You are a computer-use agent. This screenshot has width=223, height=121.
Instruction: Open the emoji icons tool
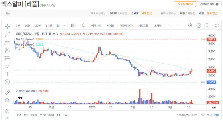[7, 82]
